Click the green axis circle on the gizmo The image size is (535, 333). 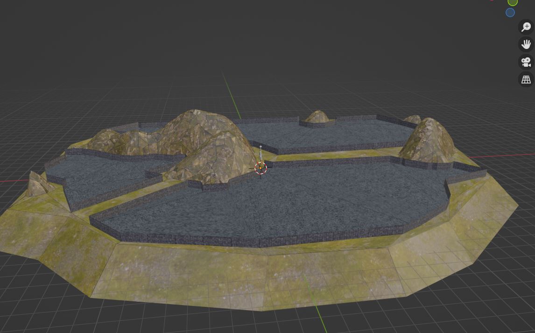513,2
